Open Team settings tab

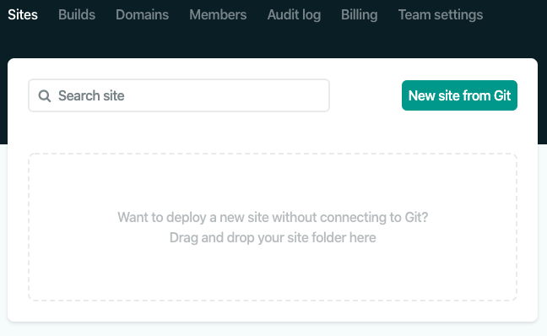click(x=441, y=14)
